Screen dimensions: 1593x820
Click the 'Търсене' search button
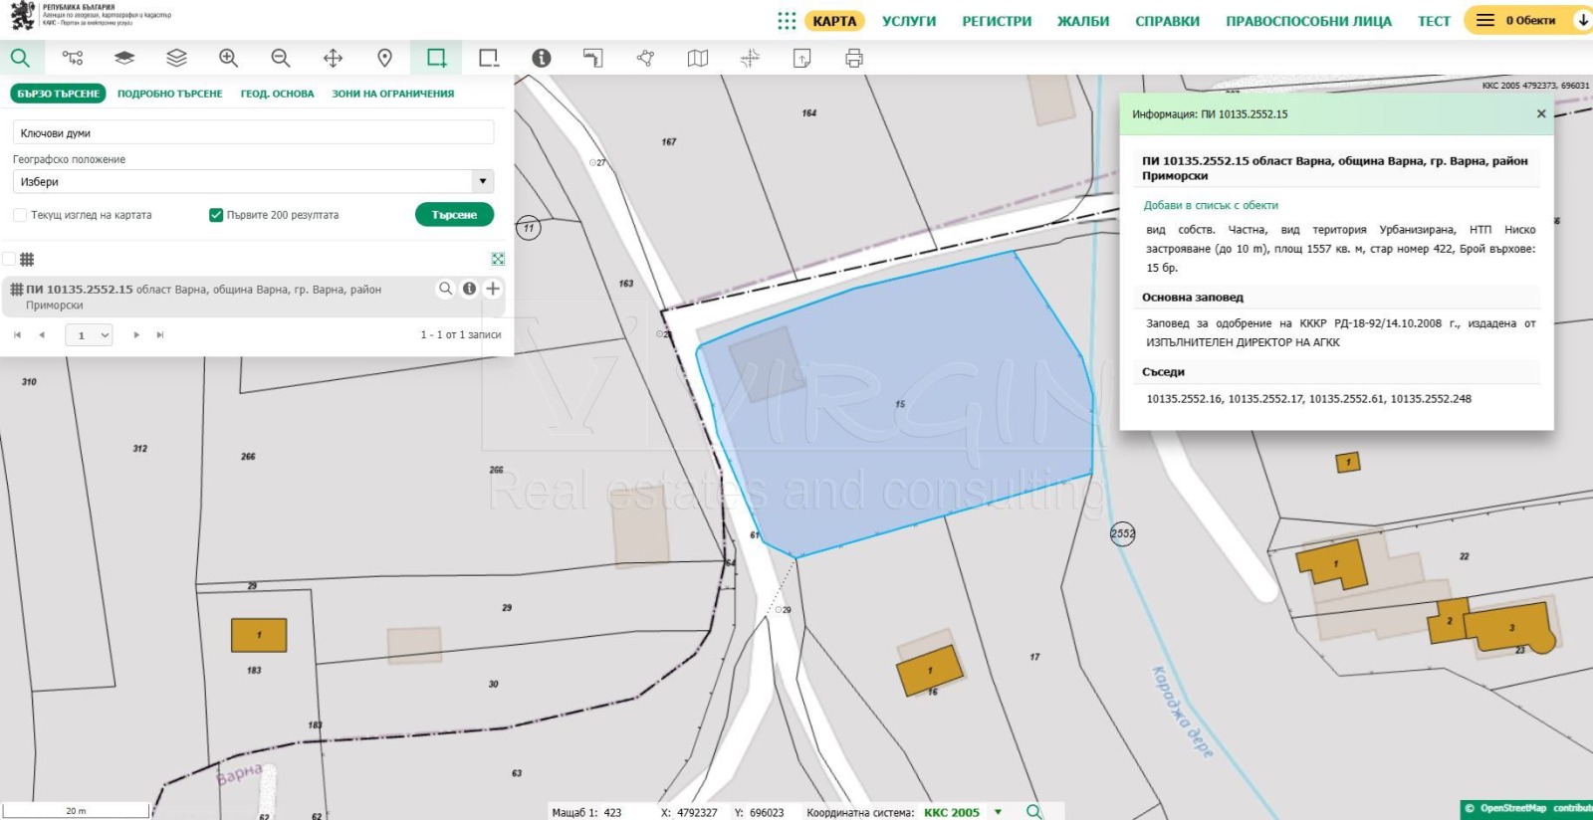tap(454, 215)
